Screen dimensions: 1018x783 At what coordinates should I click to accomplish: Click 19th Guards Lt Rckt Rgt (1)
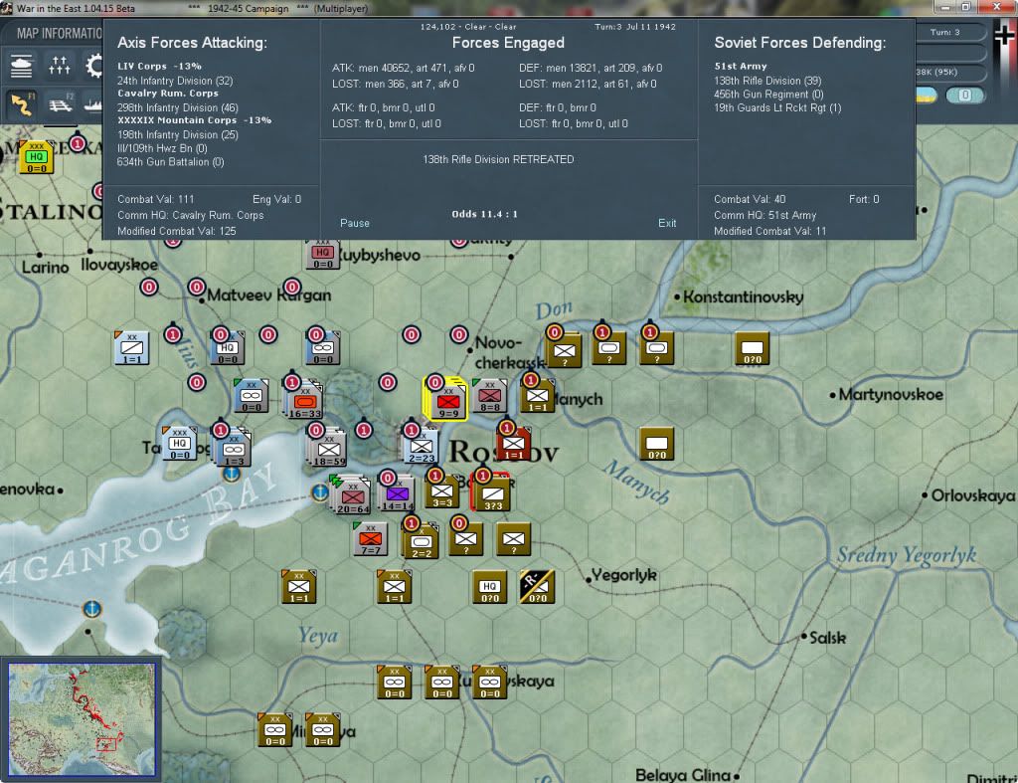point(777,107)
